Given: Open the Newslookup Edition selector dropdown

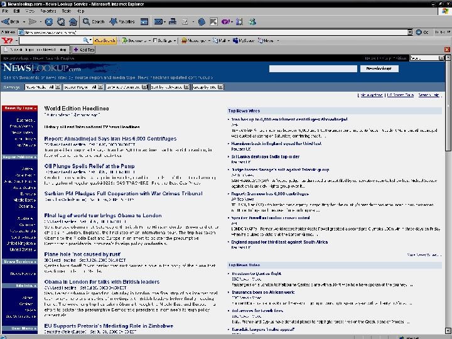Looking at the screenshot, I should click(427, 58).
